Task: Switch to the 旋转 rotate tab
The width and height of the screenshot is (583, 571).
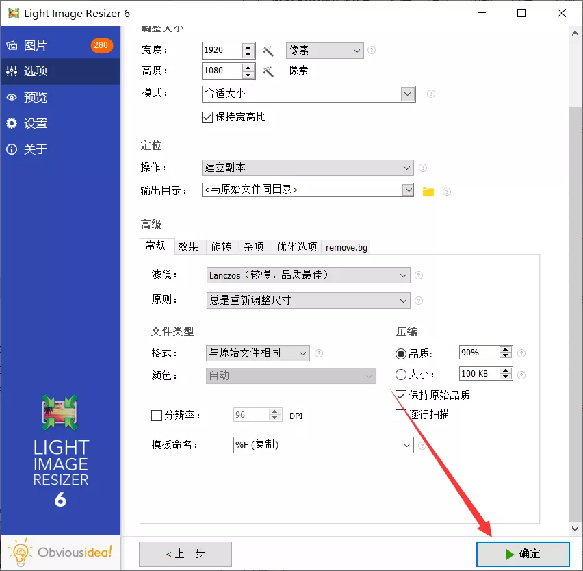Action: (222, 247)
